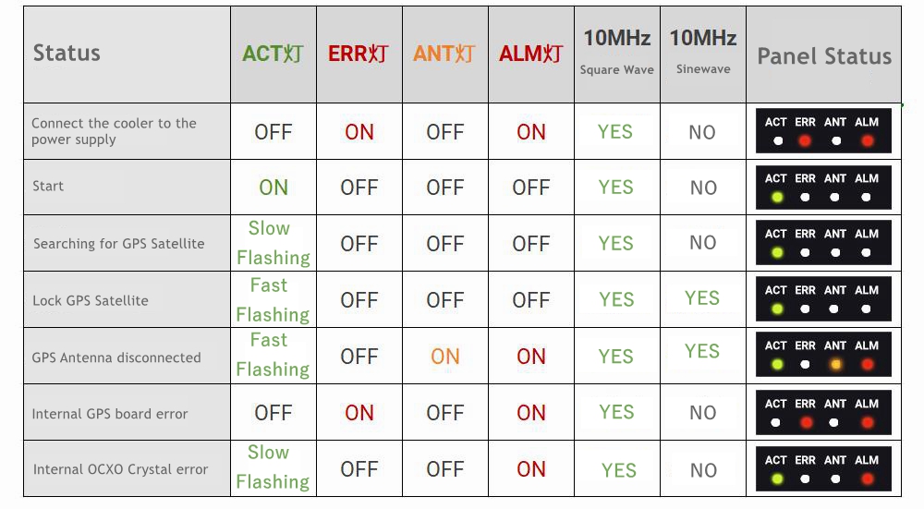Click red ALM LED in GPS Antenna disconnected row
The height and width of the screenshot is (509, 924).
pyautogui.click(x=867, y=365)
